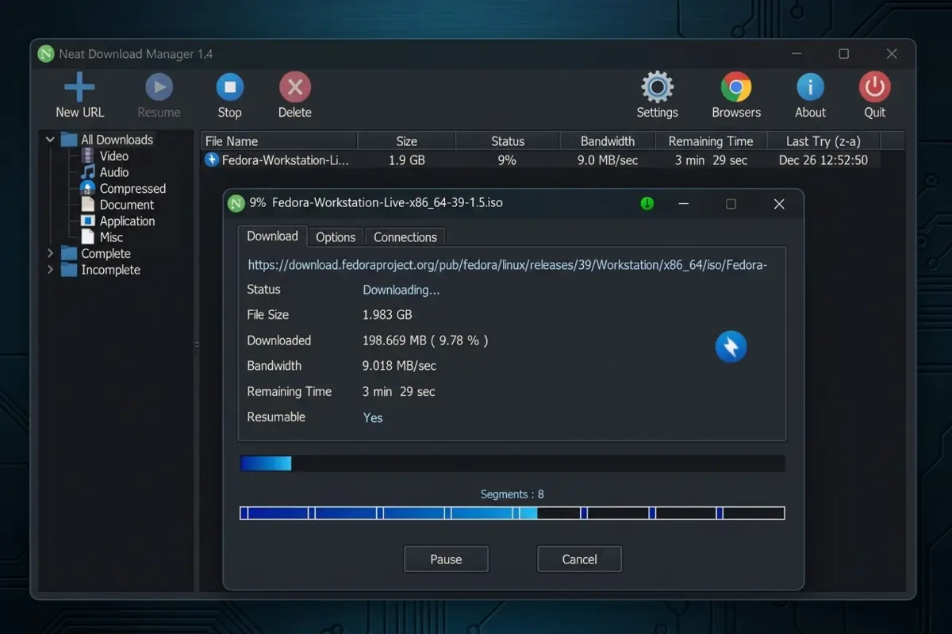Click the Compressed category icon

click(87, 189)
